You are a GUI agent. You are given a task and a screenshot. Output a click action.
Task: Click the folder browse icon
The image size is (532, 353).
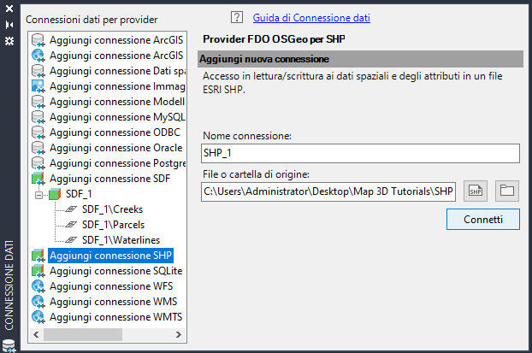(508, 191)
